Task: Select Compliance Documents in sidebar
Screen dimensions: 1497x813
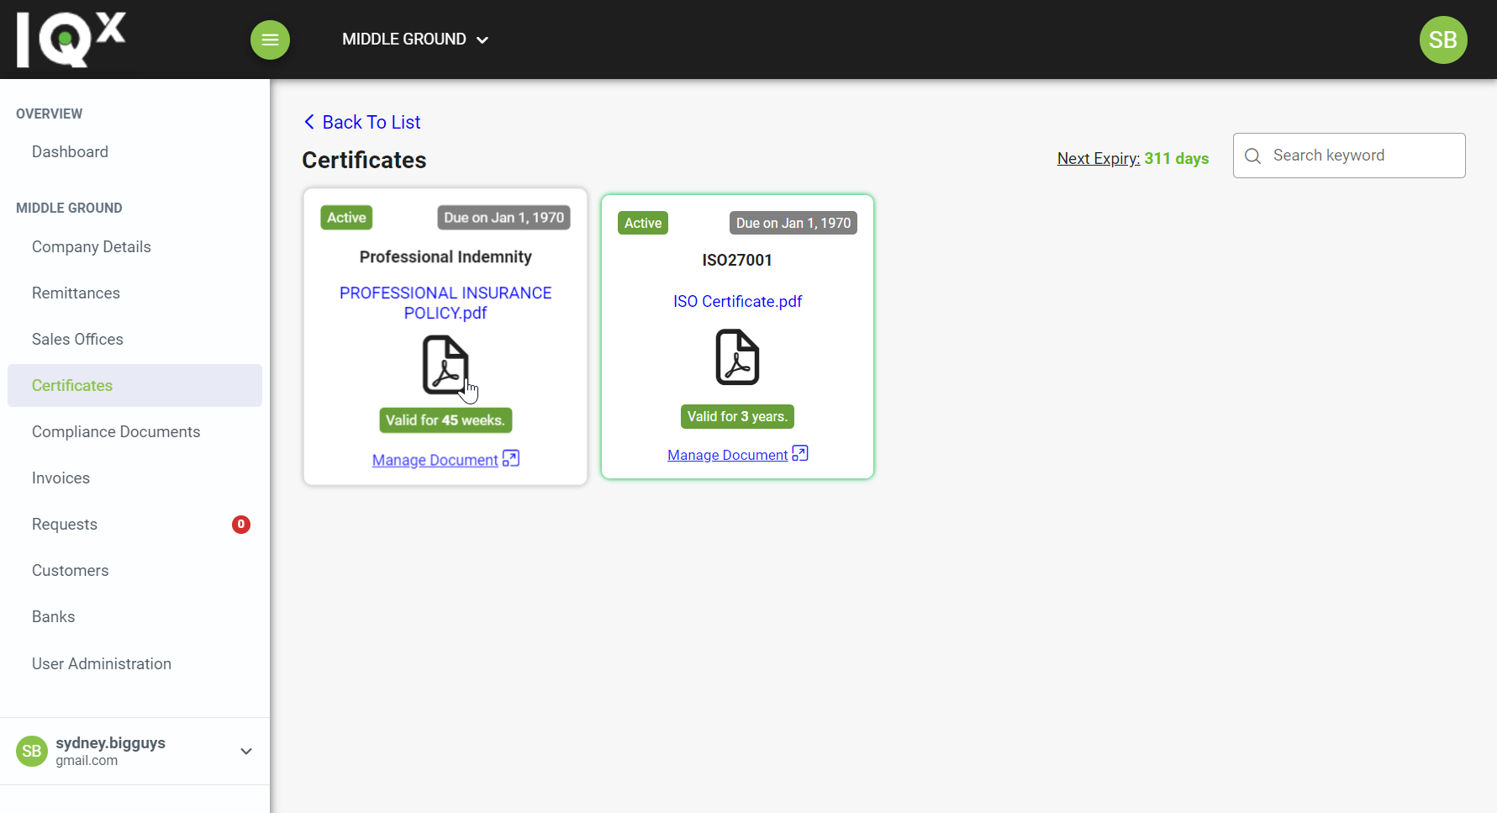Action: 115,431
